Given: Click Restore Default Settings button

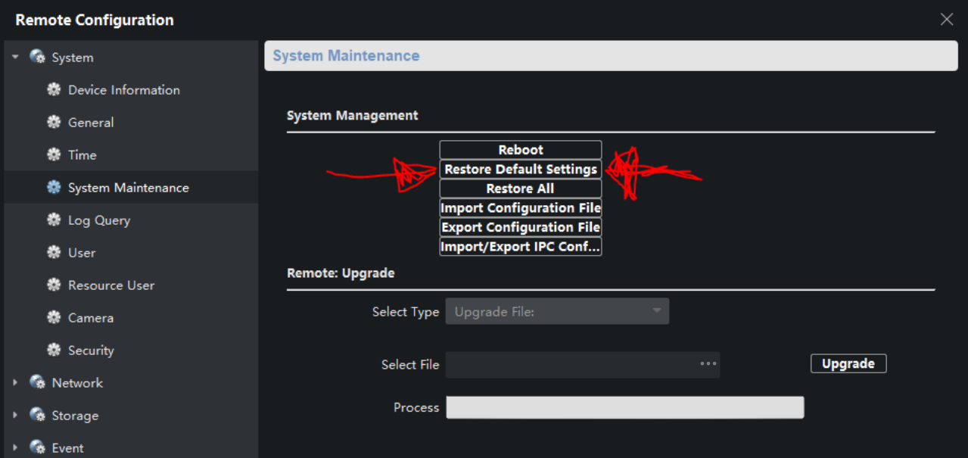Looking at the screenshot, I should coord(521,170).
